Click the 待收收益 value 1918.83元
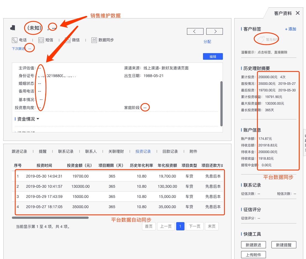The image size is (306, 259). pyautogui.click(x=266, y=159)
